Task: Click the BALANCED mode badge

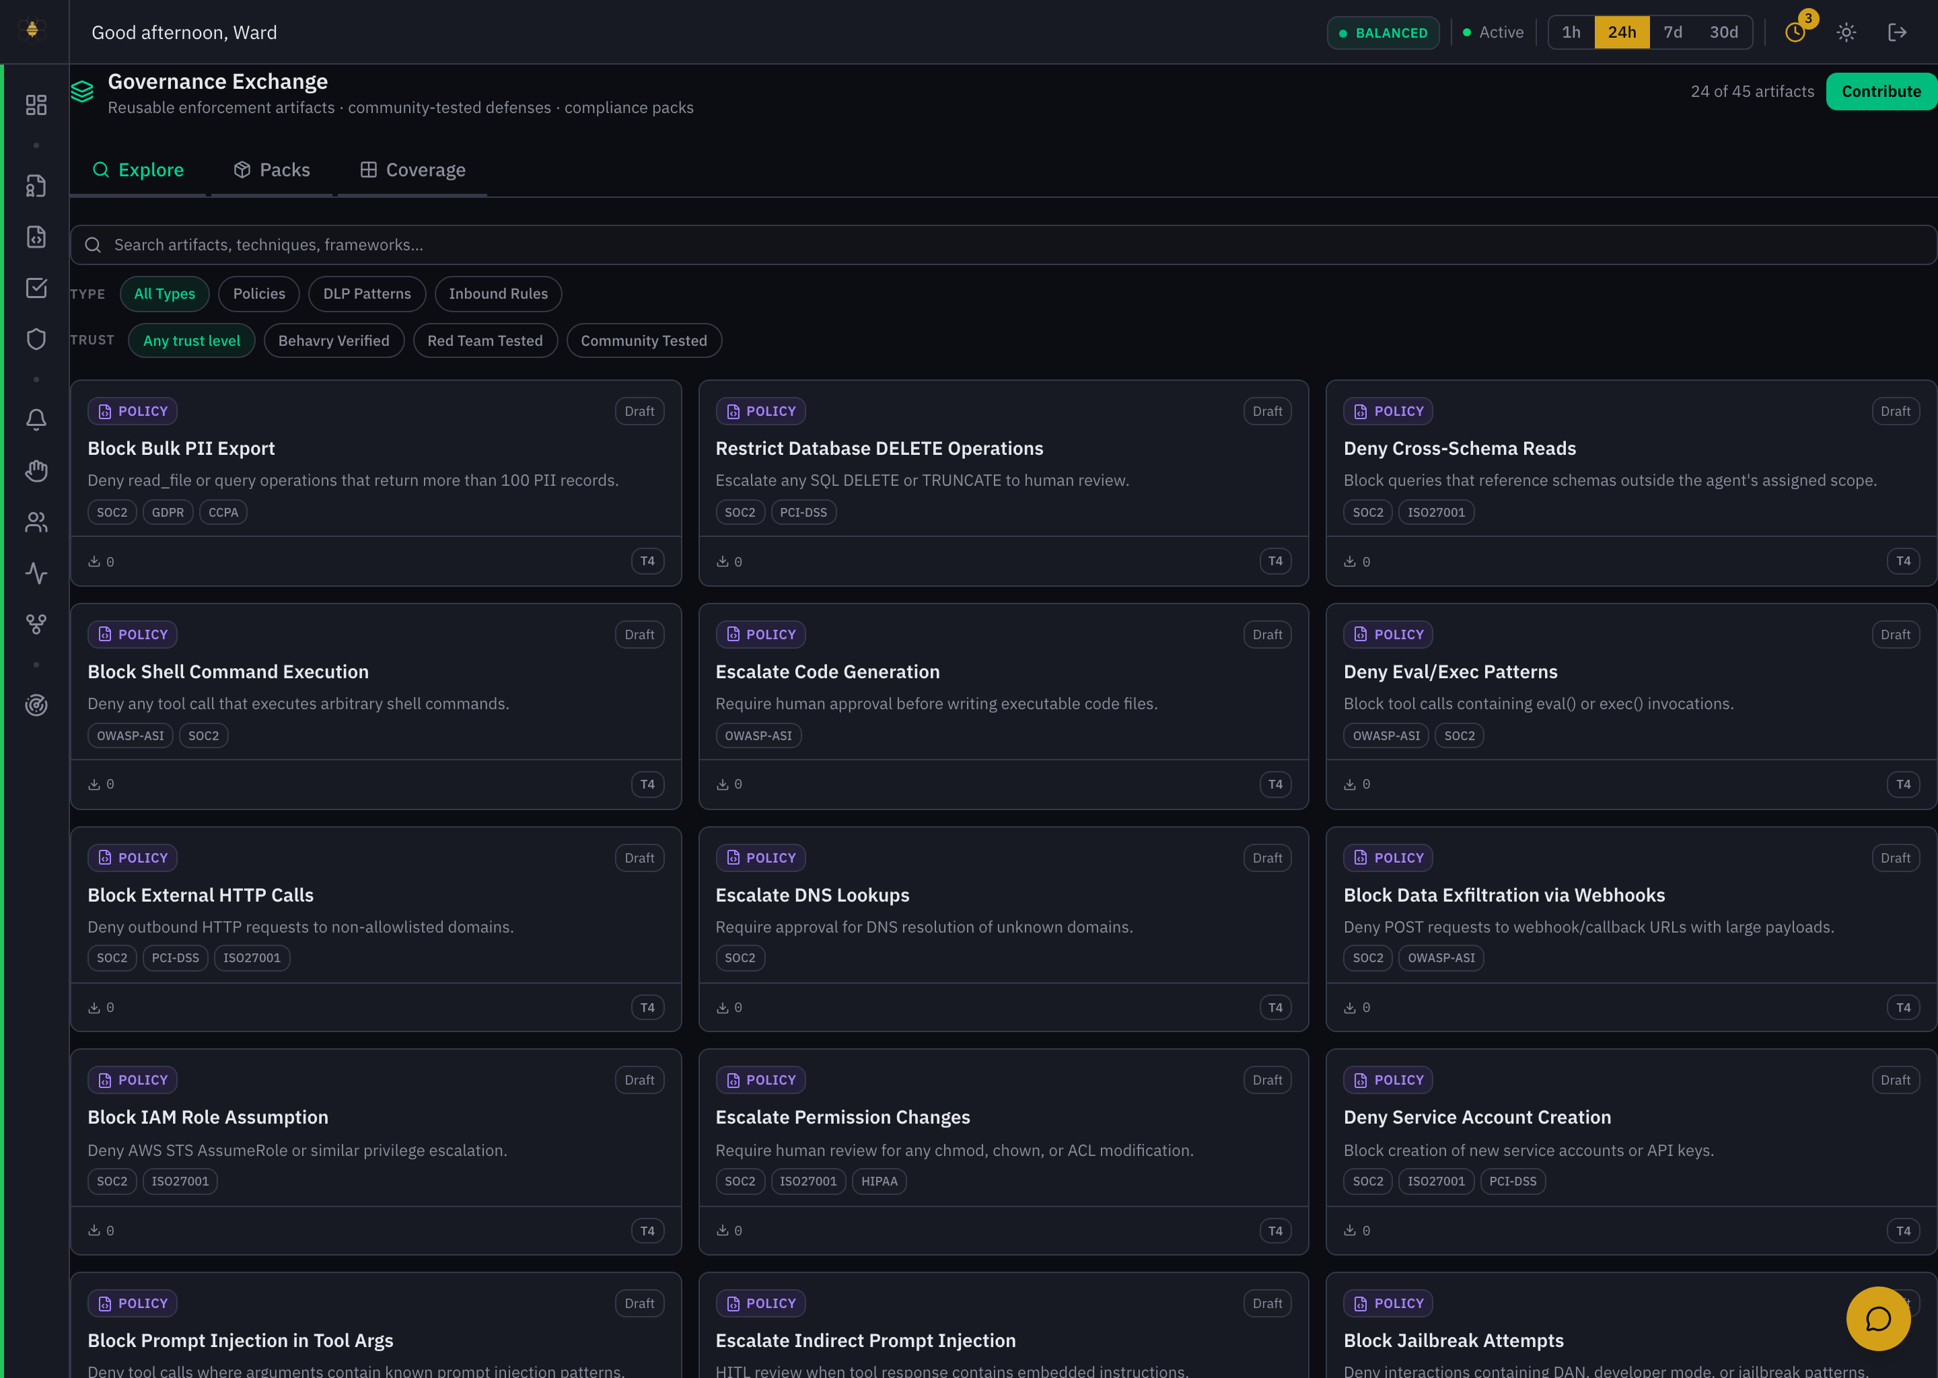Action: click(1383, 33)
